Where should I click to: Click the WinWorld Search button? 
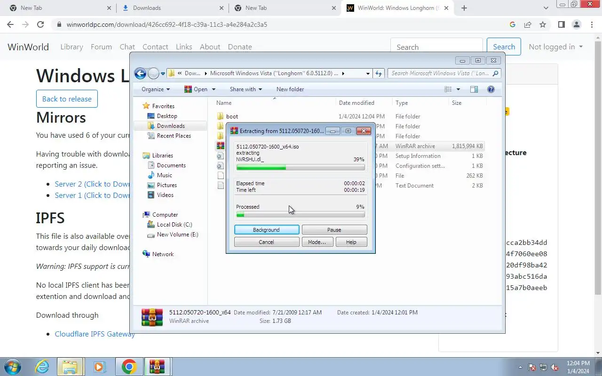click(x=504, y=47)
